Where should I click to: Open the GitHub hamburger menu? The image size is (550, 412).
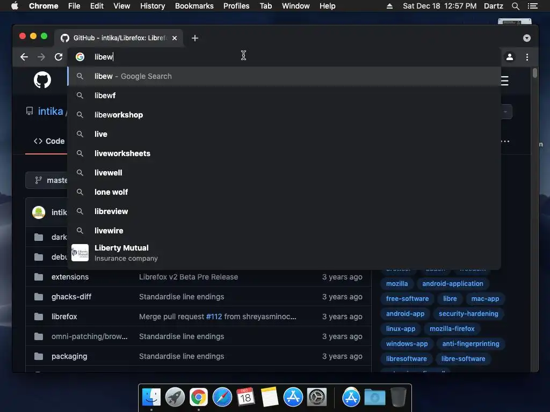505,80
